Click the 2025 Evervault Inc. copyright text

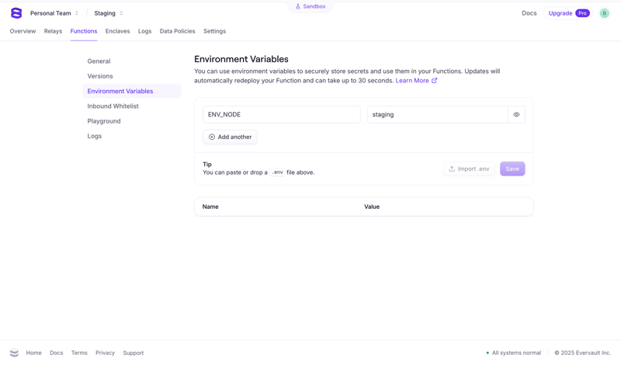[x=583, y=353]
